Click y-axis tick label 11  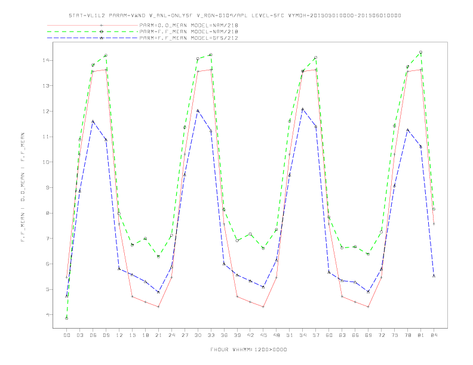tap(46, 137)
